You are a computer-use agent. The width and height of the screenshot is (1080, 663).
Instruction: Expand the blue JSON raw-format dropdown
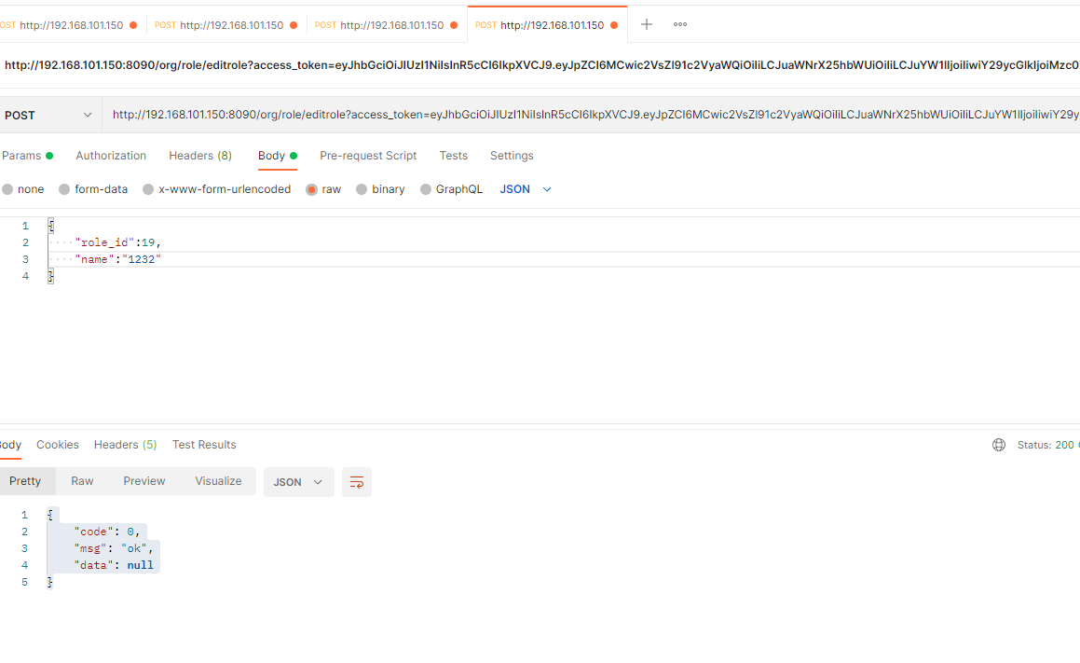pos(526,189)
